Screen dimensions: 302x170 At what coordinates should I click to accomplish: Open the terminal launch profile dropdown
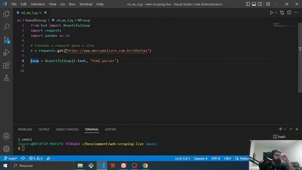pos(285,129)
